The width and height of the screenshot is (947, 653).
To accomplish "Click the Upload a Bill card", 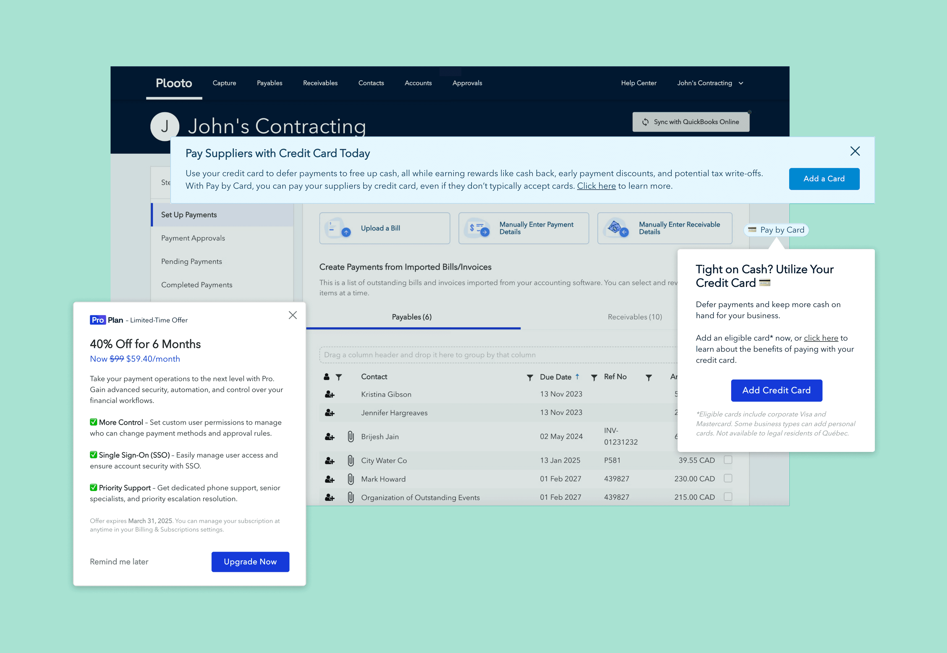I will 384,228.
